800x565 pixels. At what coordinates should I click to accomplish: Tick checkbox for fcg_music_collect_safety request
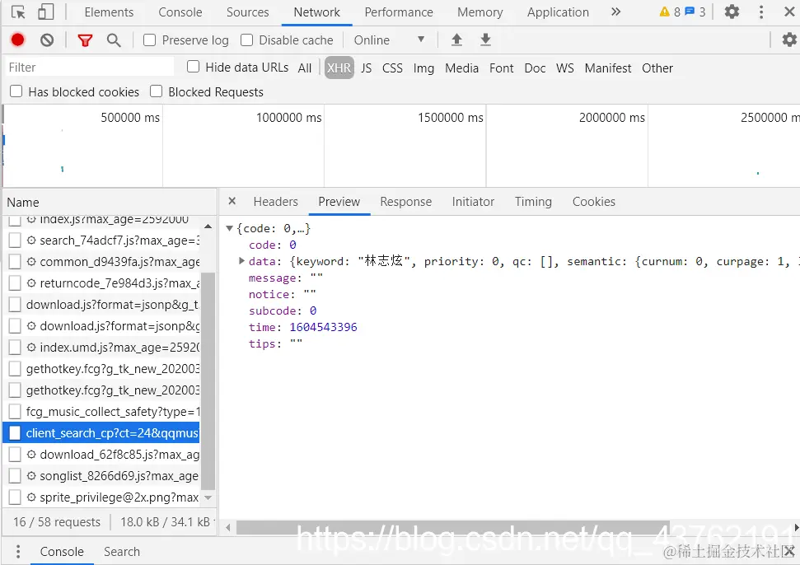tap(15, 412)
